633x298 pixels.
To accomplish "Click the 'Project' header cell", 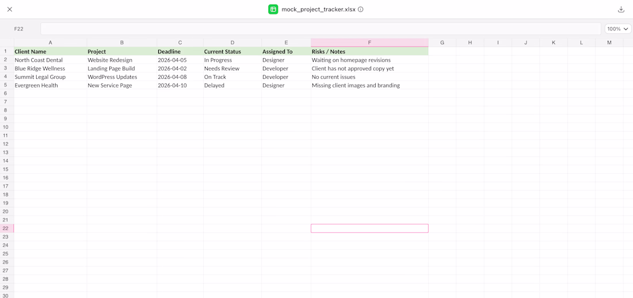I will pos(122,51).
